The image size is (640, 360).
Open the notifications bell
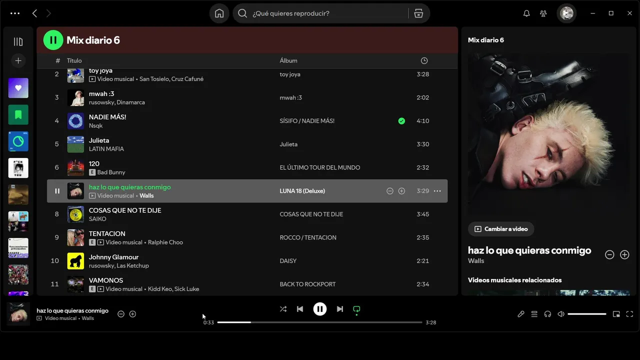click(526, 13)
